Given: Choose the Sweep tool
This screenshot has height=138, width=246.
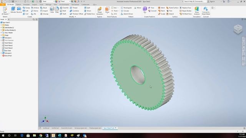Looking at the screenshot, I should pos(26,8).
